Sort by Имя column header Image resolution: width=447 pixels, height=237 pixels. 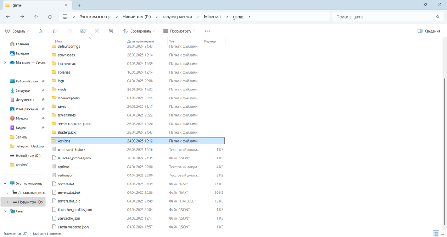coord(59,41)
